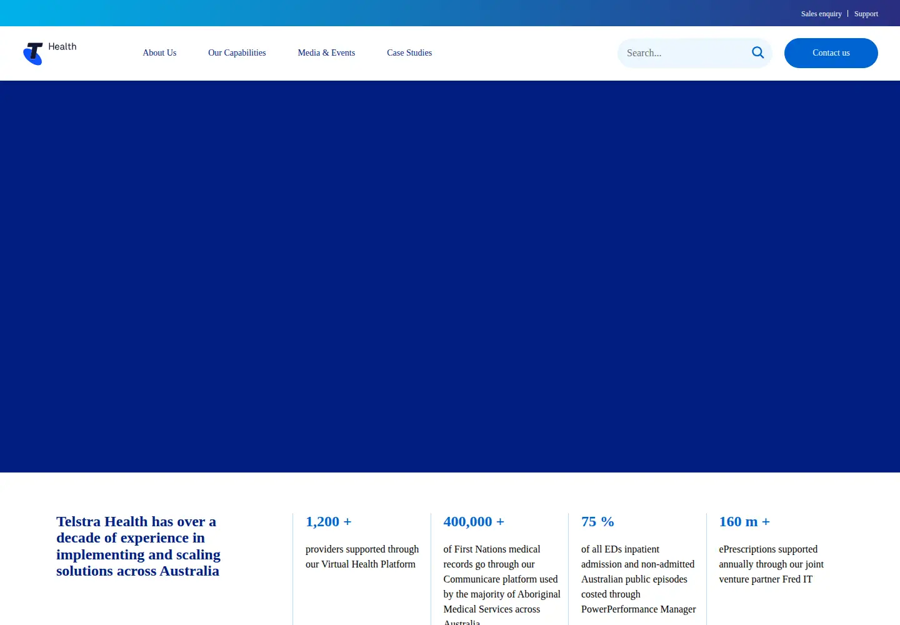Click the Contact us button
This screenshot has width=900, height=625.
(831, 53)
